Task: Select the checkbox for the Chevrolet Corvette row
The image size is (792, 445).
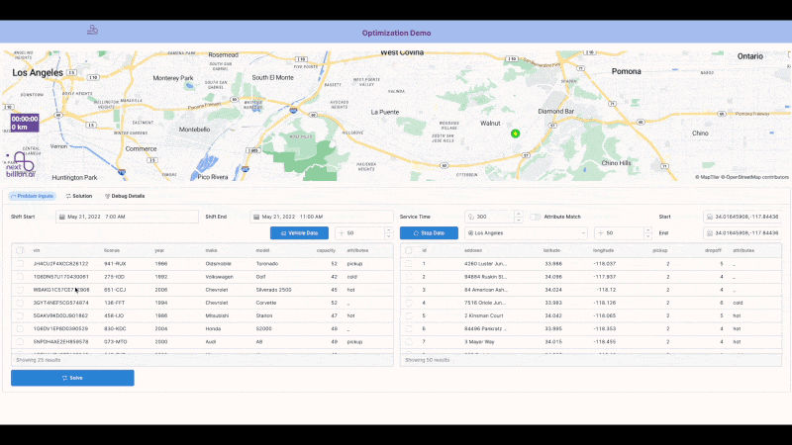Action: coord(20,303)
